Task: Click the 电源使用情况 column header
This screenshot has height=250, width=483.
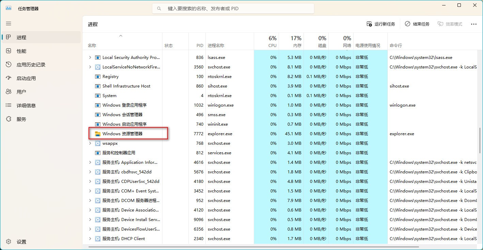Action: [x=371, y=42]
